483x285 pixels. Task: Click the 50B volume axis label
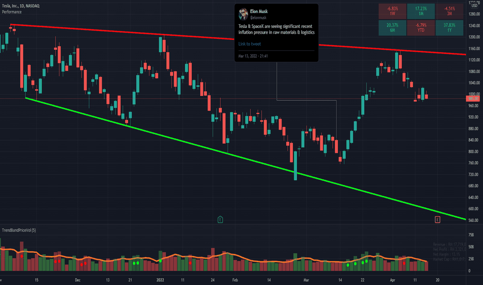(x=471, y=247)
